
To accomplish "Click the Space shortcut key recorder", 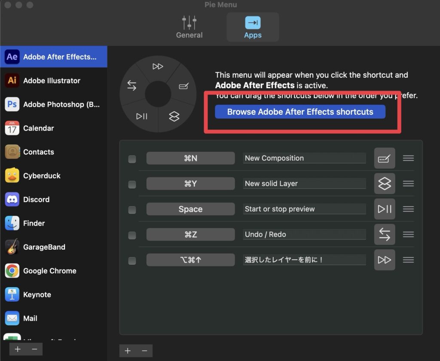I will point(190,209).
